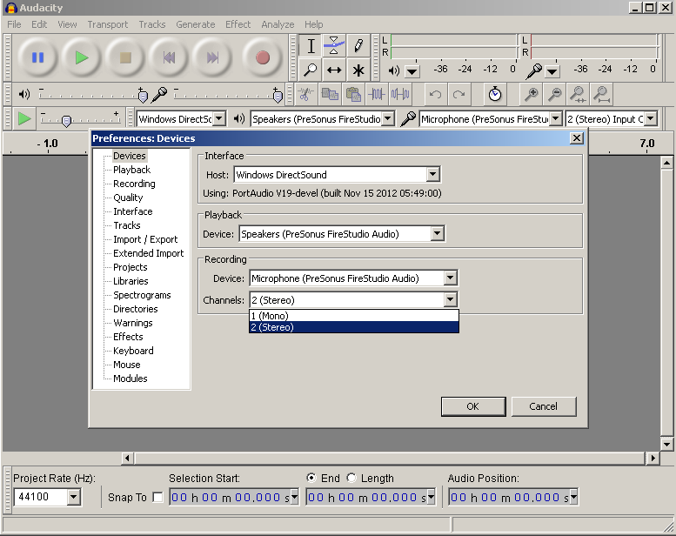Expand the Playback Device dropdown
The height and width of the screenshot is (536, 676).
click(x=438, y=233)
